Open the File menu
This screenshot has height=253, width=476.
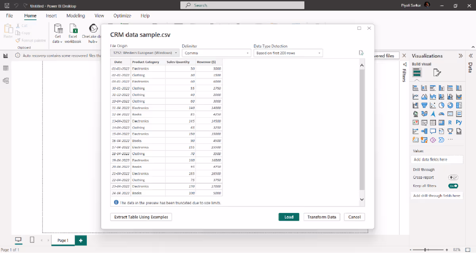[x=10, y=16]
